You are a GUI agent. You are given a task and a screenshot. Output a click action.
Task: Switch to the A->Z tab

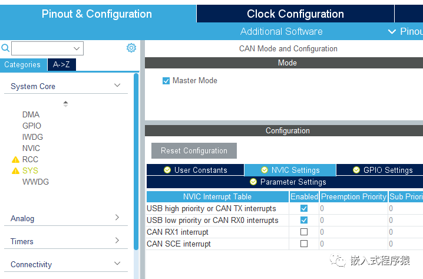coord(61,65)
